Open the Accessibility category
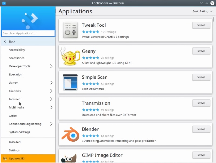The image size is (216, 163). [28, 50]
